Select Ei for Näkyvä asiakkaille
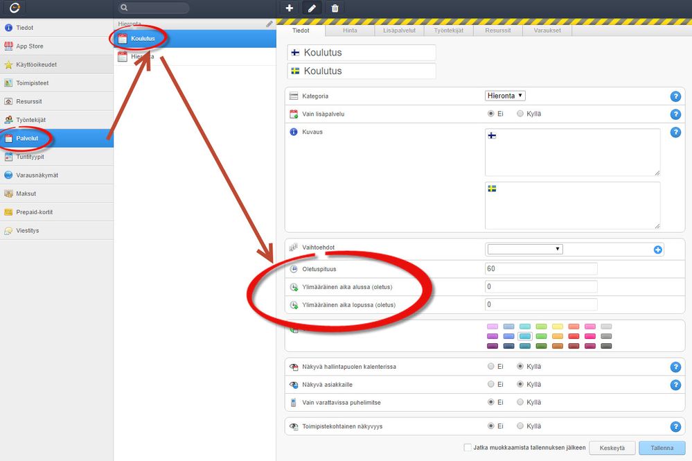Image resolution: width=692 pixels, height=461 pixels. click(490, 384)
